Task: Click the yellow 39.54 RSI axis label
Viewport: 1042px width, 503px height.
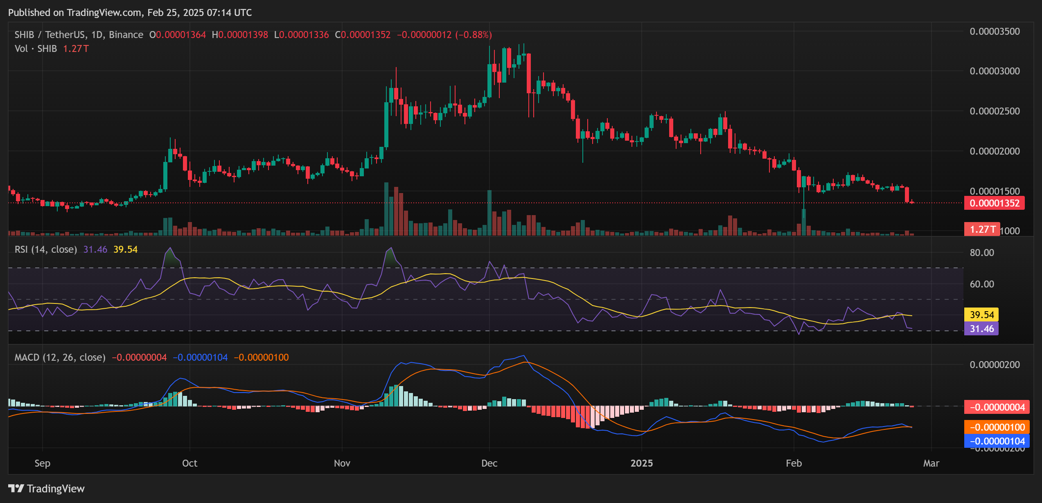Action: (x=981, y=314)
